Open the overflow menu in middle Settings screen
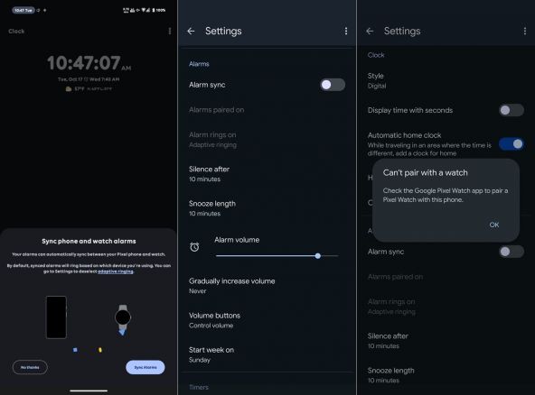The height and width of the screenshot is (395, 535). pyautogui.click(x=346, y=31)
